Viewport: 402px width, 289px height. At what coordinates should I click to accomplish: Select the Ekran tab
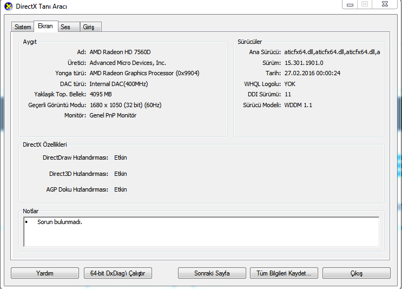click(x=45, y=27)
